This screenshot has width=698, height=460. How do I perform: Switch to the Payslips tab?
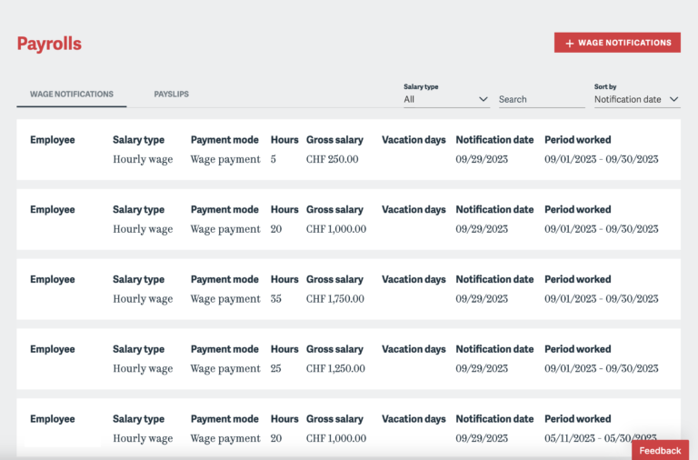click(x=171, y=94)
